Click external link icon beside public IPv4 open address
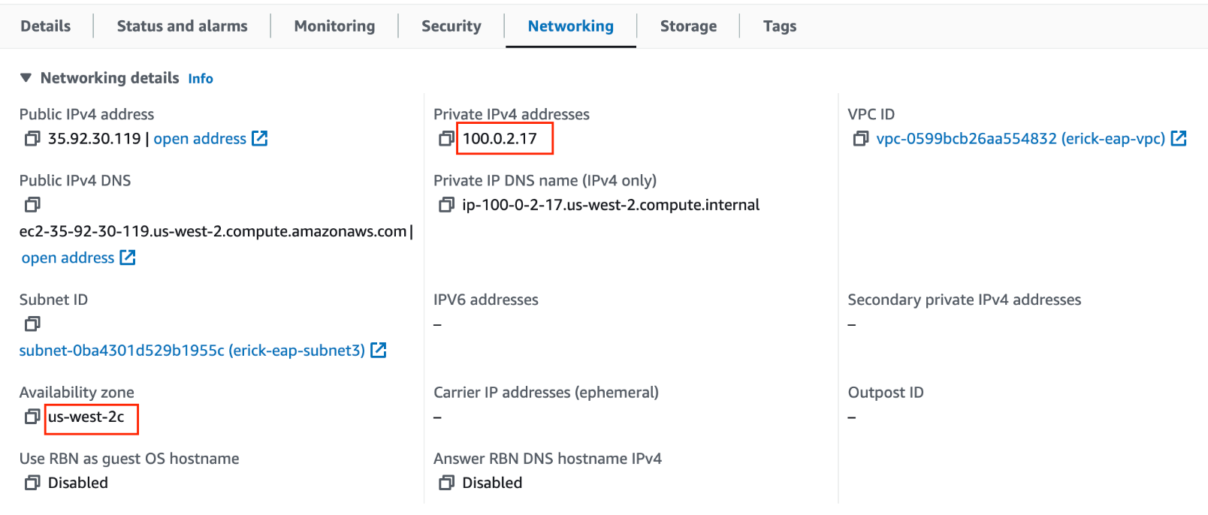The height and width of the screenshot is (515, 1208). click(x=261, y=138)
